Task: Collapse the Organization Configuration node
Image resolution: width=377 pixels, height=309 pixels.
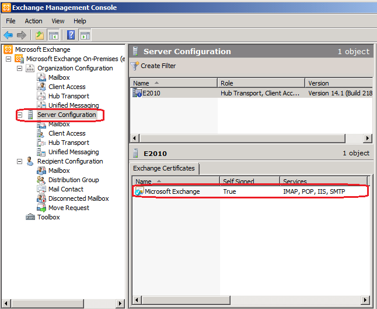Action: click(19, 68)
